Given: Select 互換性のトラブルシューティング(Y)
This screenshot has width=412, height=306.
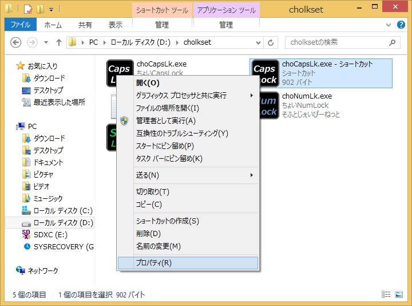Looking at the screenshot, I should click(188, 133).
